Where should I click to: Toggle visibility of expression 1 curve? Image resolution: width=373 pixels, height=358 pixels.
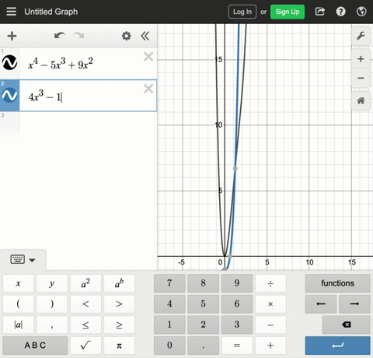[x=9, y=62]
